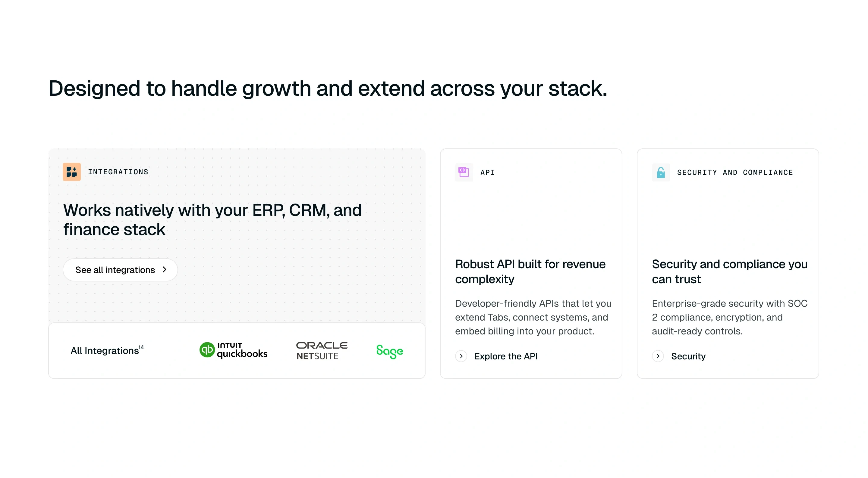Screen dimensions: 868x478
Task: Select the Intuit QuickBooks logo
Action: (x=234, y=350)
